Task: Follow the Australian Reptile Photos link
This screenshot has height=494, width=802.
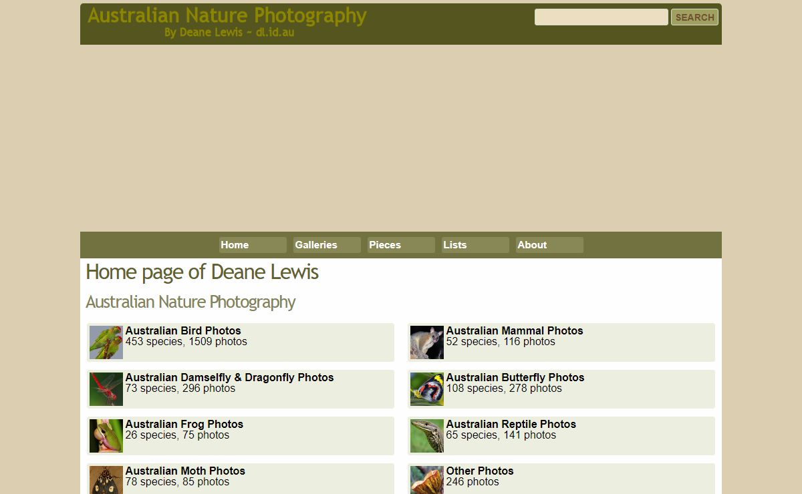Action: (511, 424)
